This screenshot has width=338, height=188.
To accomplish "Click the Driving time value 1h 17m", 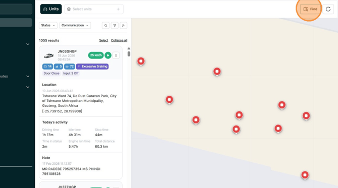I will pyautogui.click(x=48, y=135).
